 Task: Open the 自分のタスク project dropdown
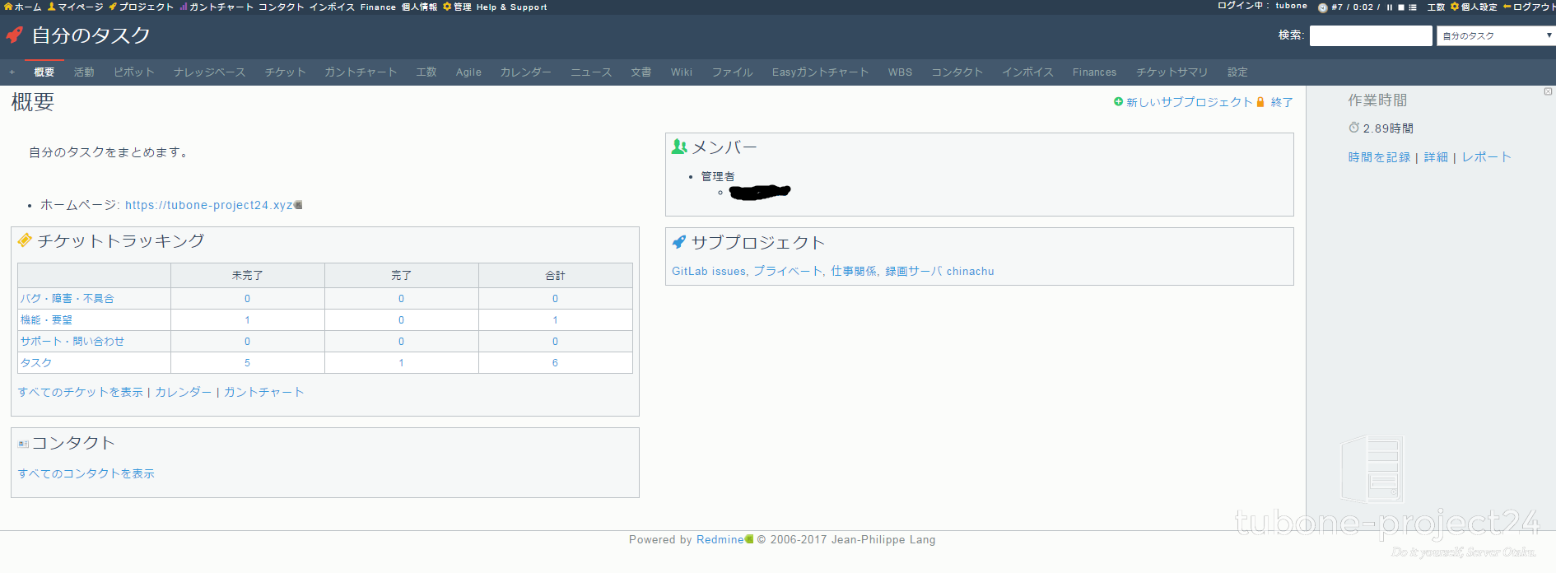point(1496,35)
